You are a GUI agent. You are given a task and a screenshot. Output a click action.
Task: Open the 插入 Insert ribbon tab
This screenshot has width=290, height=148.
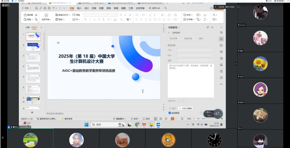(79, 8)
